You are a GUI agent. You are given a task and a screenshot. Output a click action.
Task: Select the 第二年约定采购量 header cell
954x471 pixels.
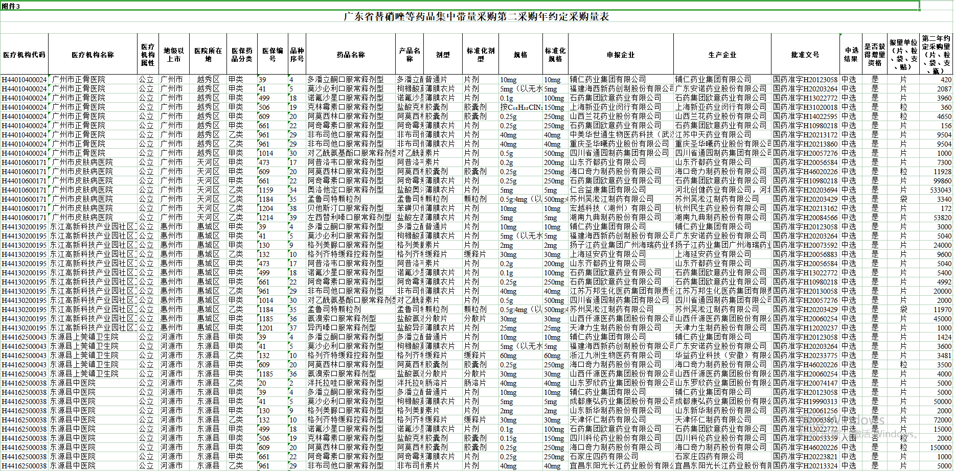[x=937, y=55]
